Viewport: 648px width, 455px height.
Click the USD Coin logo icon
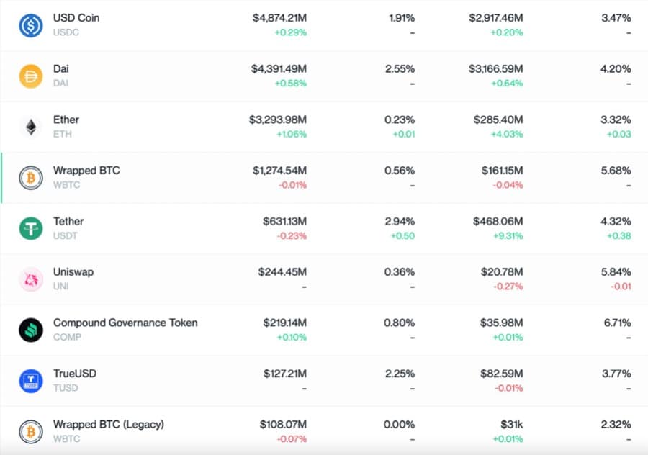pos(31,25)
